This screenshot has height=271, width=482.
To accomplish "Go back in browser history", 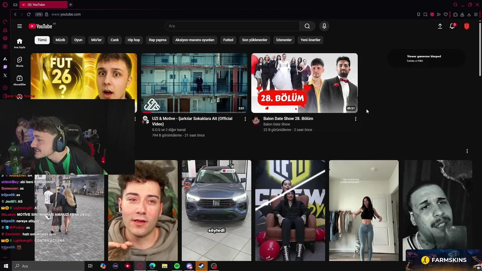I will 15,14.
